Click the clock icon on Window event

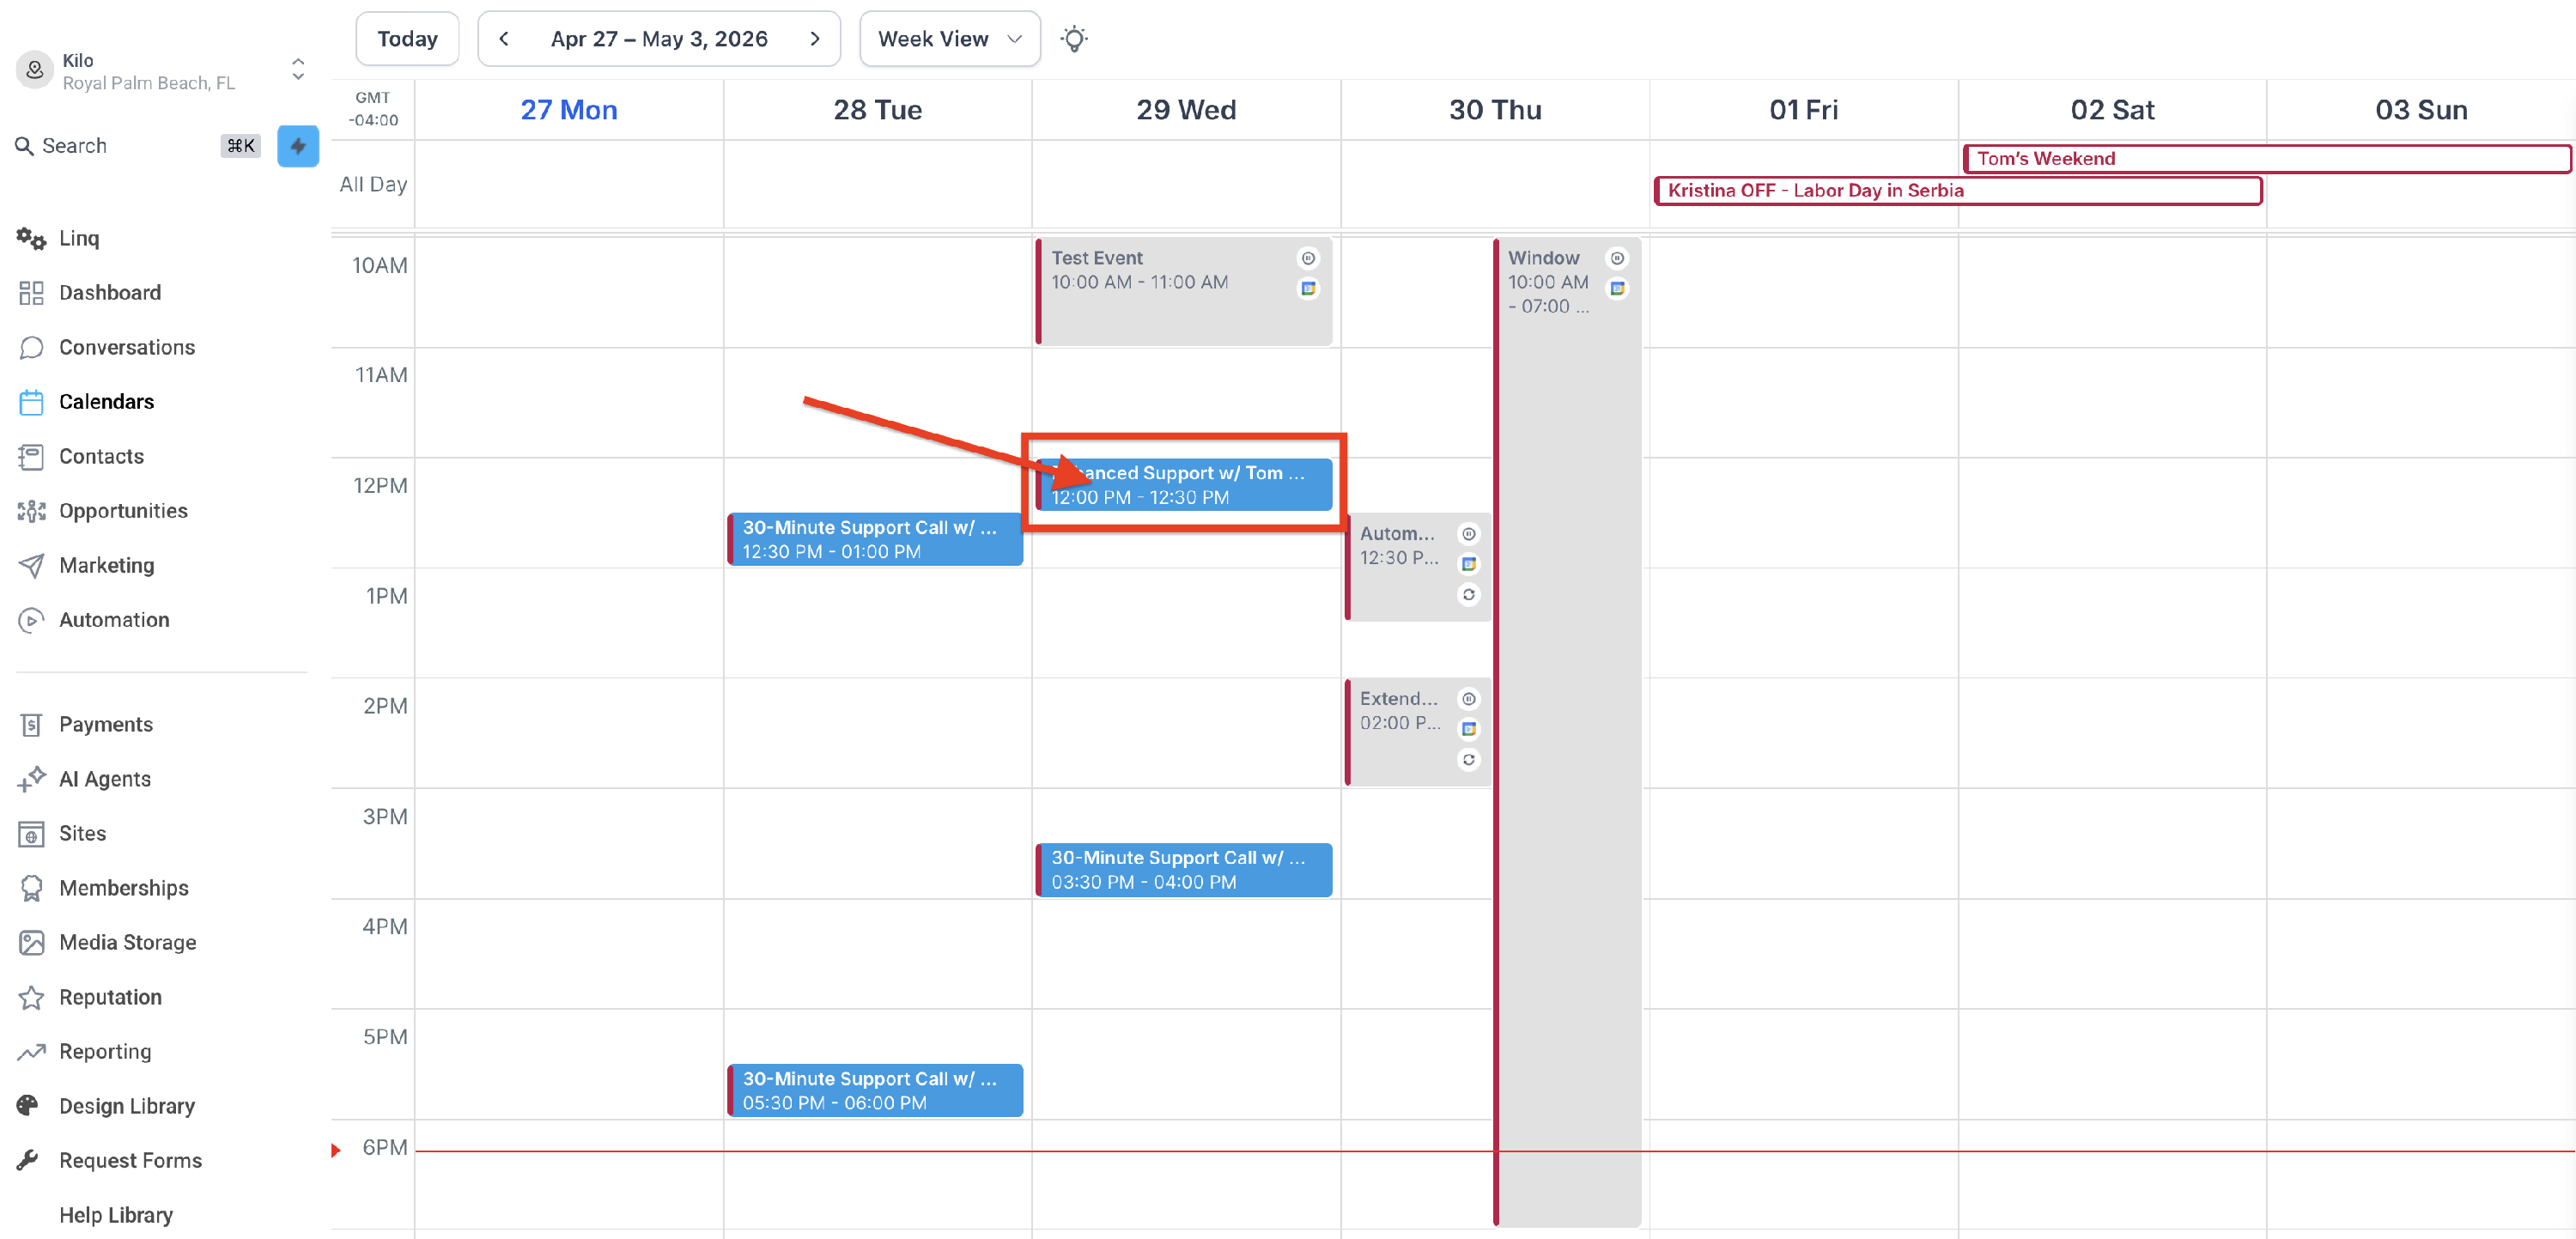(1617, 258)
